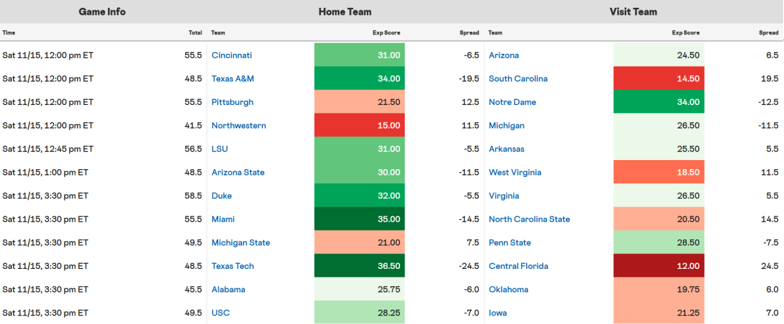The width and height of the screenshot is (784, 324).
Task: Click Central Florida's dark red 12.00 cell
Action: pyautogui.click(x=659, y=266)
